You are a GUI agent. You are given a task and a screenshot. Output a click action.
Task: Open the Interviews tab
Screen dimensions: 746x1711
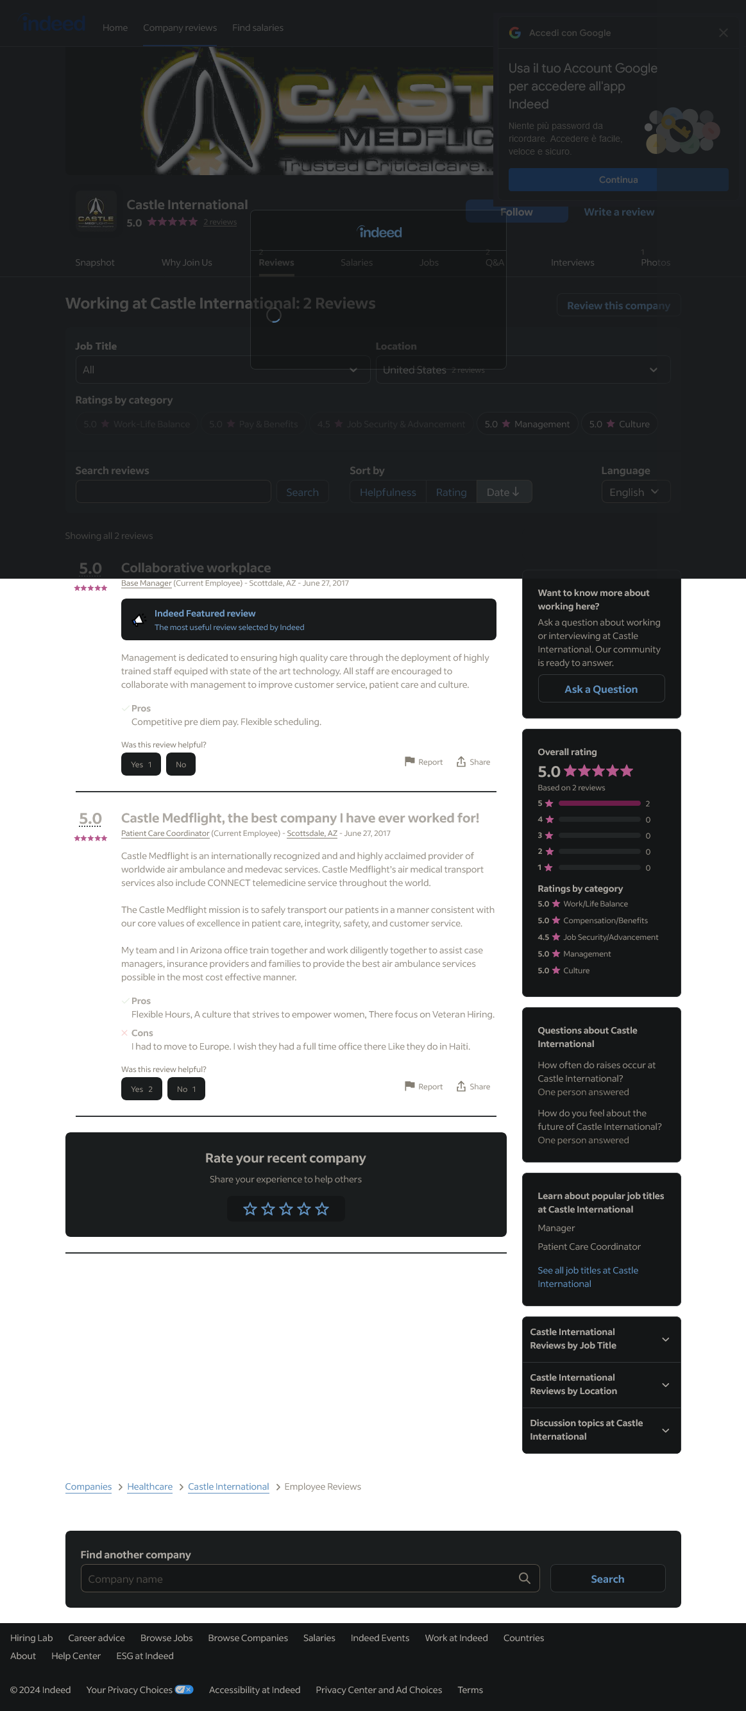click(x=573, y=262)
